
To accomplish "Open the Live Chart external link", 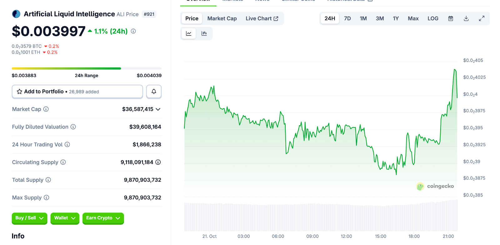I will tap(262, 18).
